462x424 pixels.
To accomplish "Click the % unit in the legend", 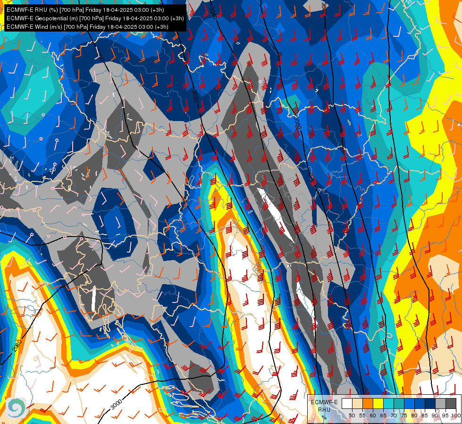I will click(x=324, y=417).
